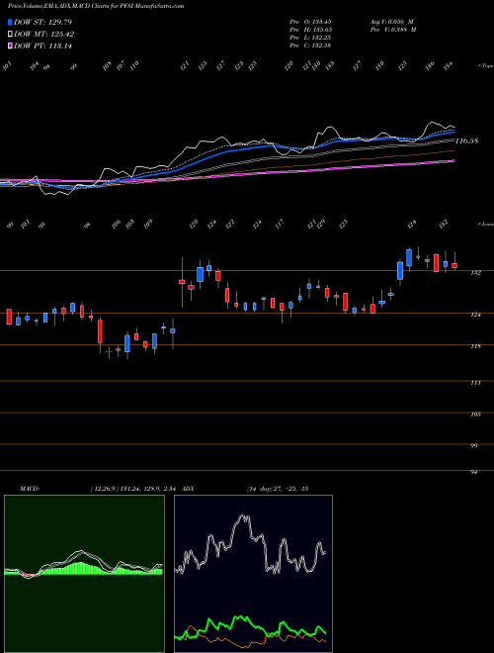Click the 'Pre V: 0.388 M' value
Screen dimensions: 494x653
393,30
